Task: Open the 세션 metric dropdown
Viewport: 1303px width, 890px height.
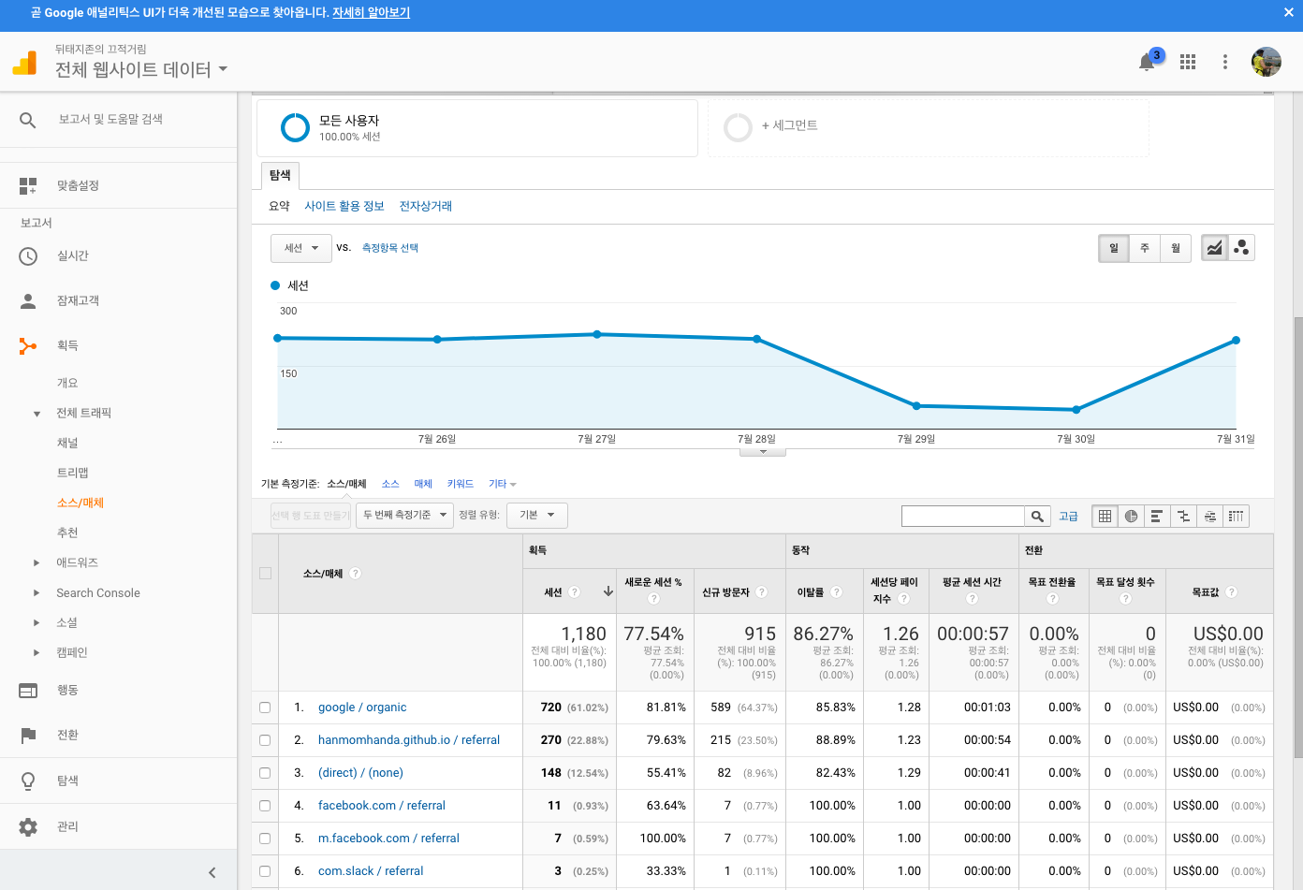Action: coord(301,248)
